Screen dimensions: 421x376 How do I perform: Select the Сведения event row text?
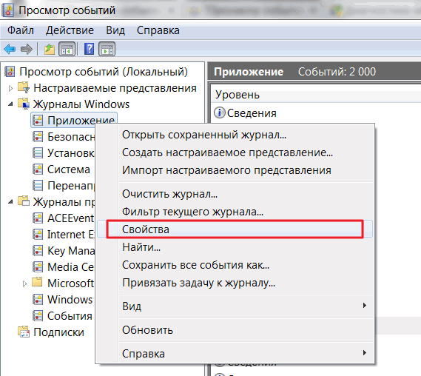pyautogui.click(x=252, y=113)
